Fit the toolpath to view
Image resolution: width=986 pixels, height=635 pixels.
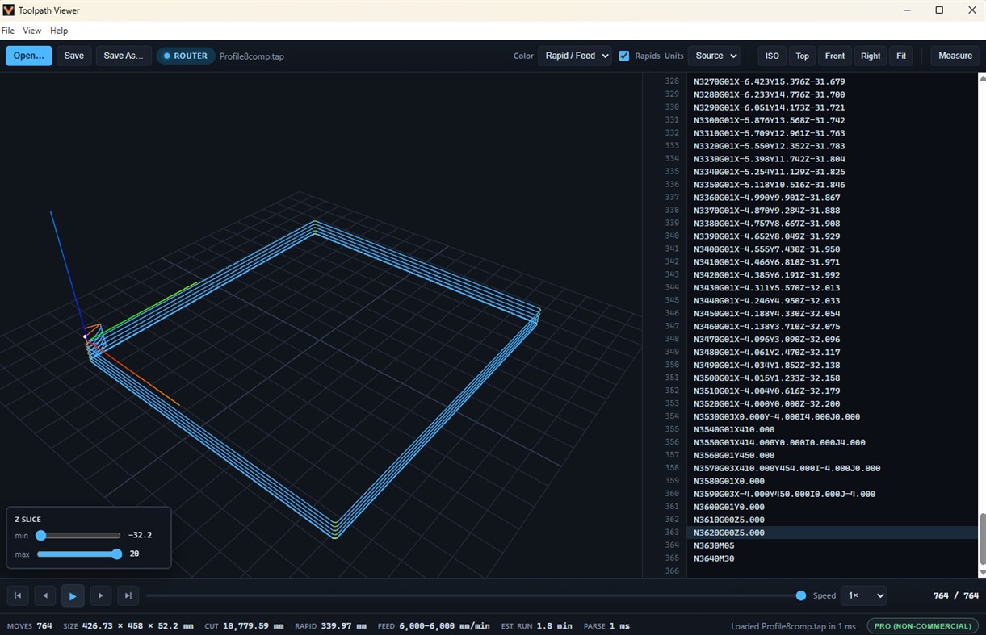[901, 56]
